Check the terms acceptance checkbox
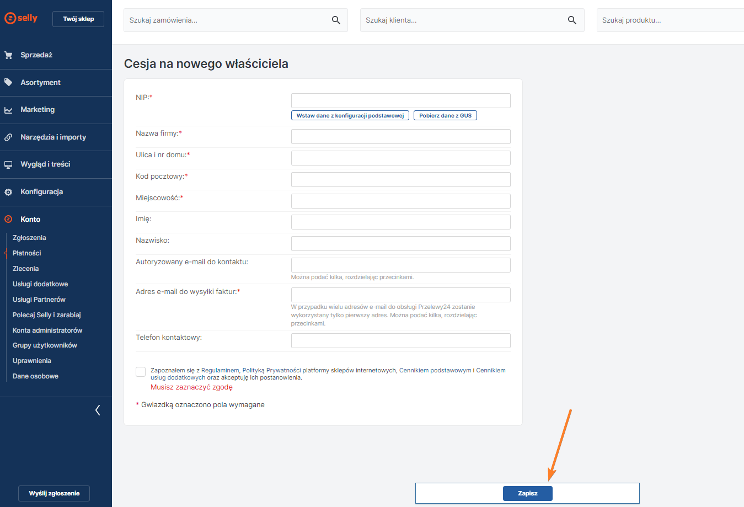The height and width of the screenshot is (507, 744). pyautogui.click(x=141, y=372)
